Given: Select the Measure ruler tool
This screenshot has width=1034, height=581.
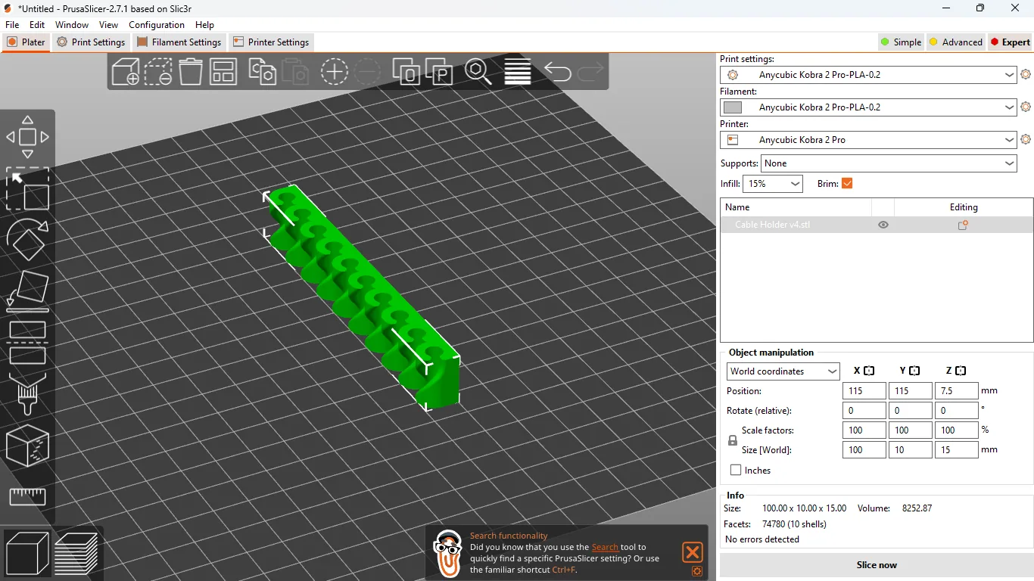Looking at the screenshot, I should tap(27, 497).
